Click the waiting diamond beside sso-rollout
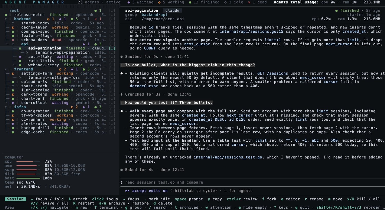Image resolution: width=385 pixels, height=210 pixels. coord(13,103)
